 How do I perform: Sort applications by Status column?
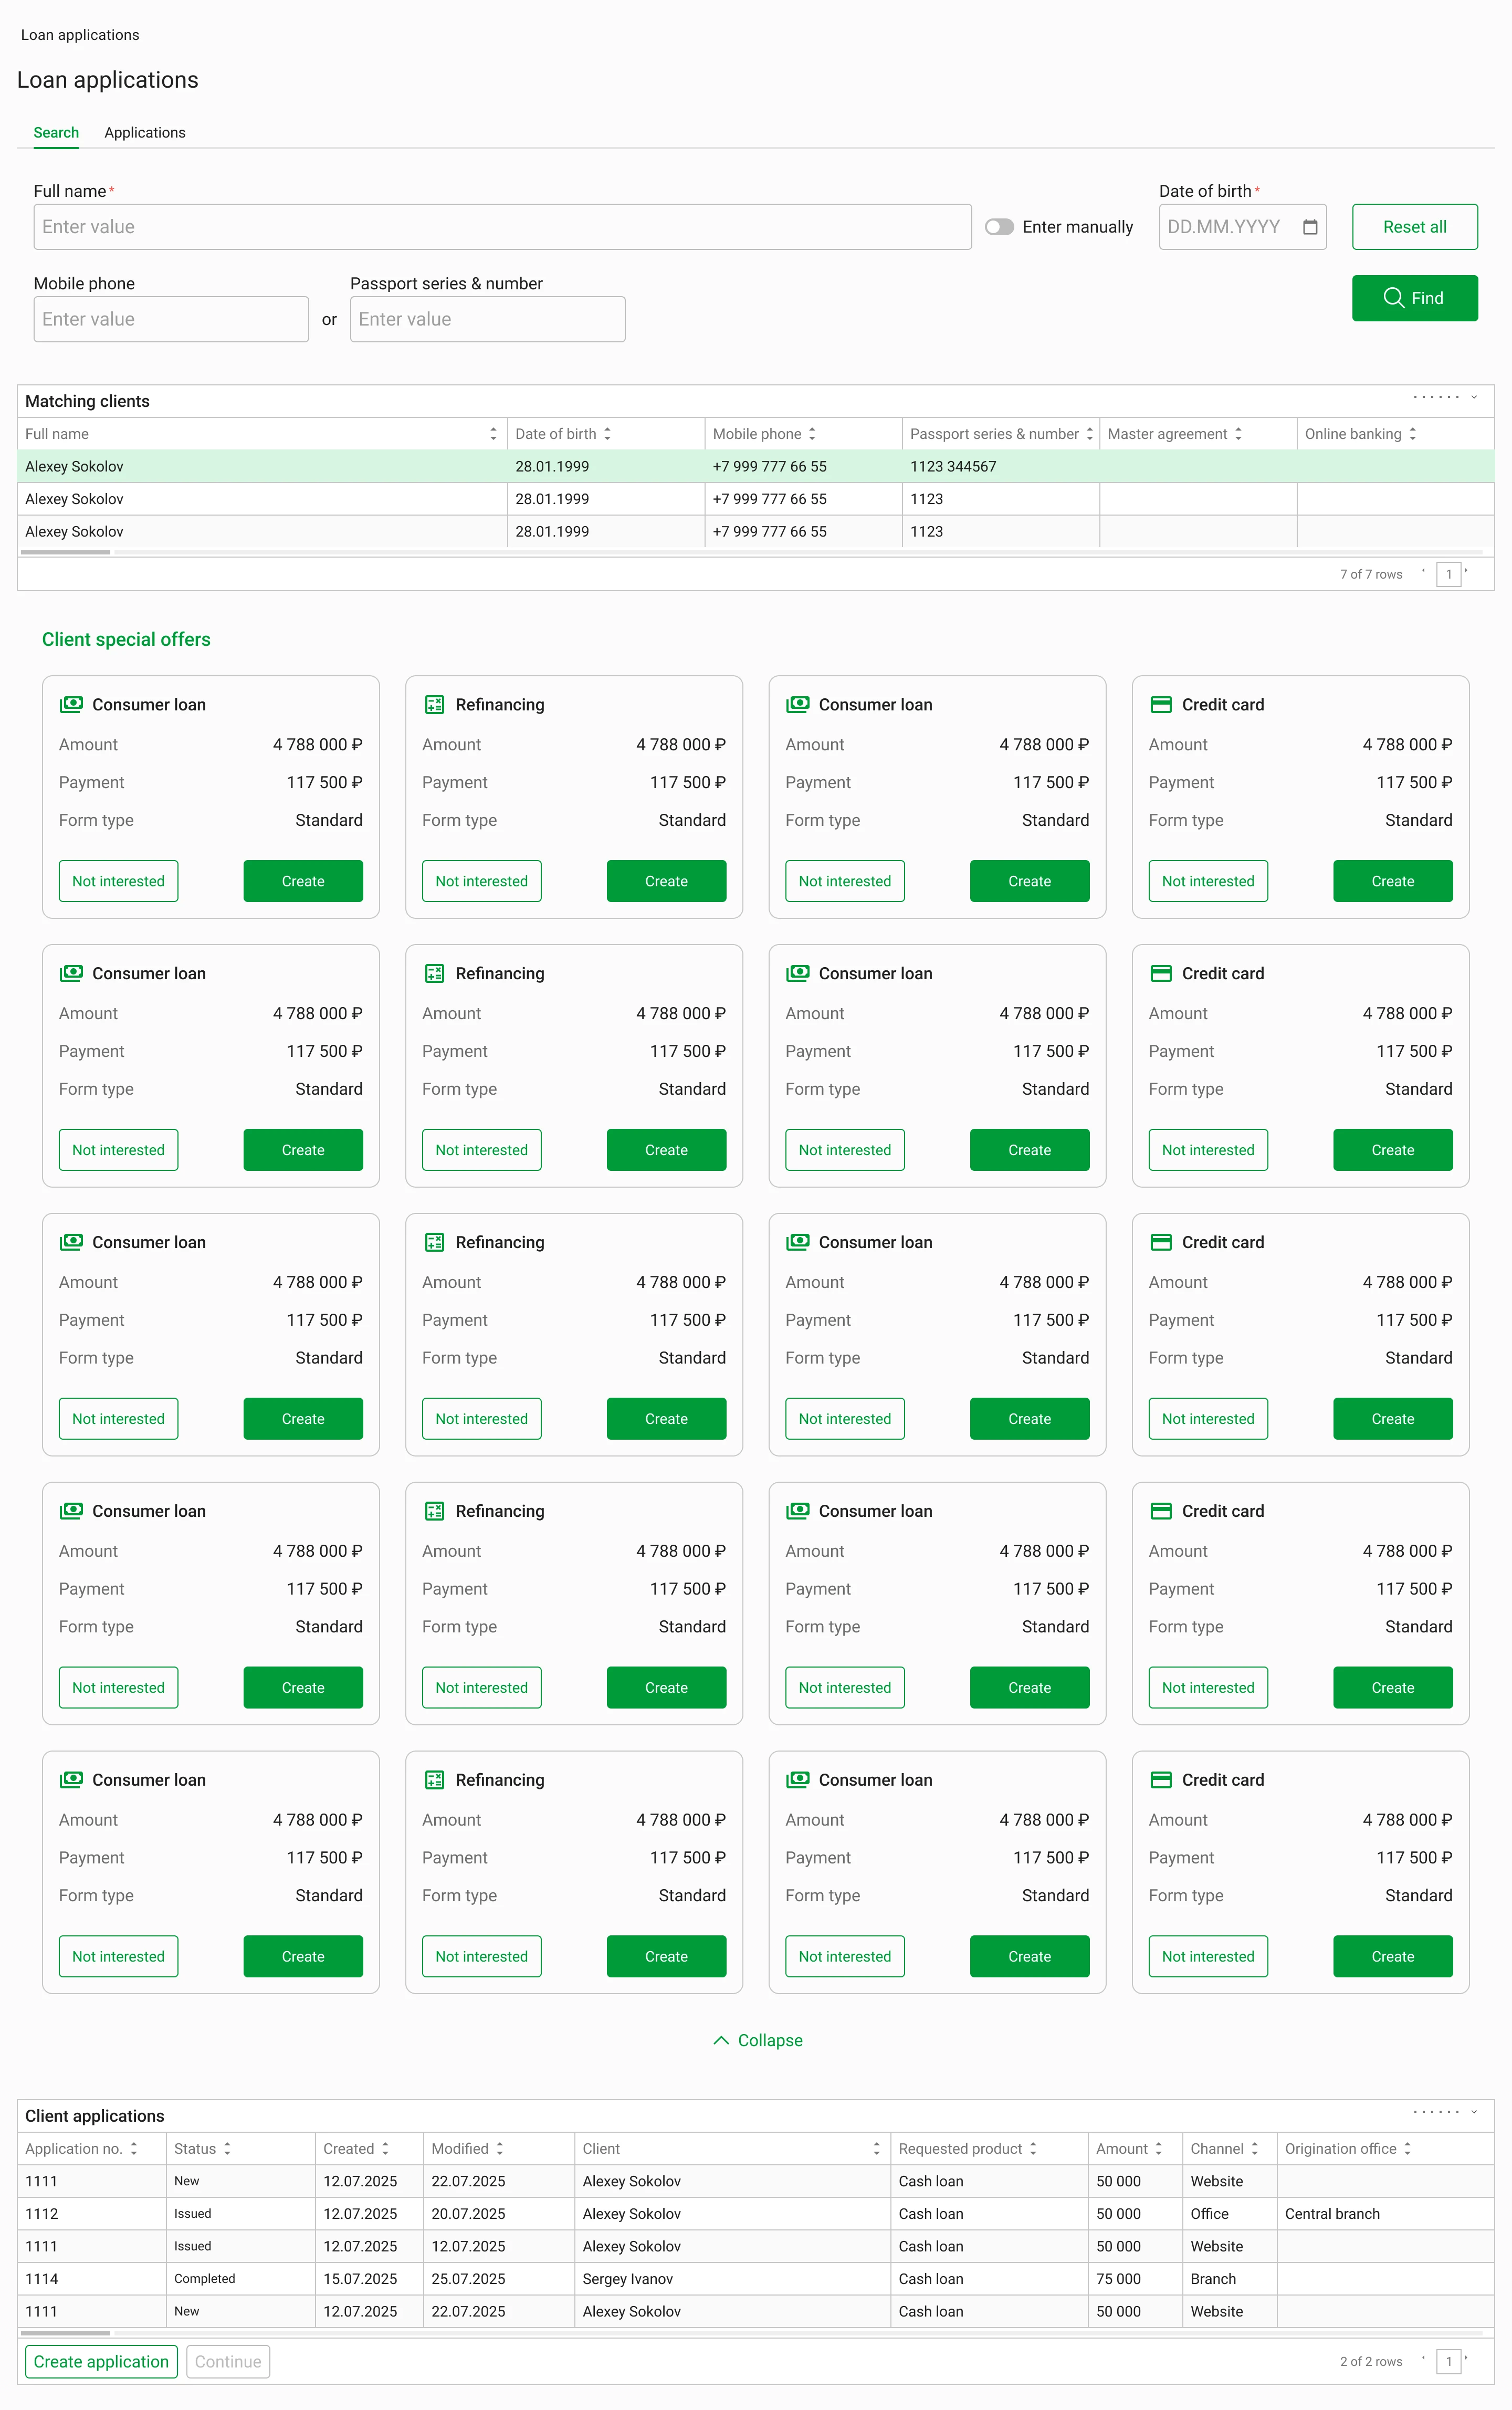(x=227, y=2149)
